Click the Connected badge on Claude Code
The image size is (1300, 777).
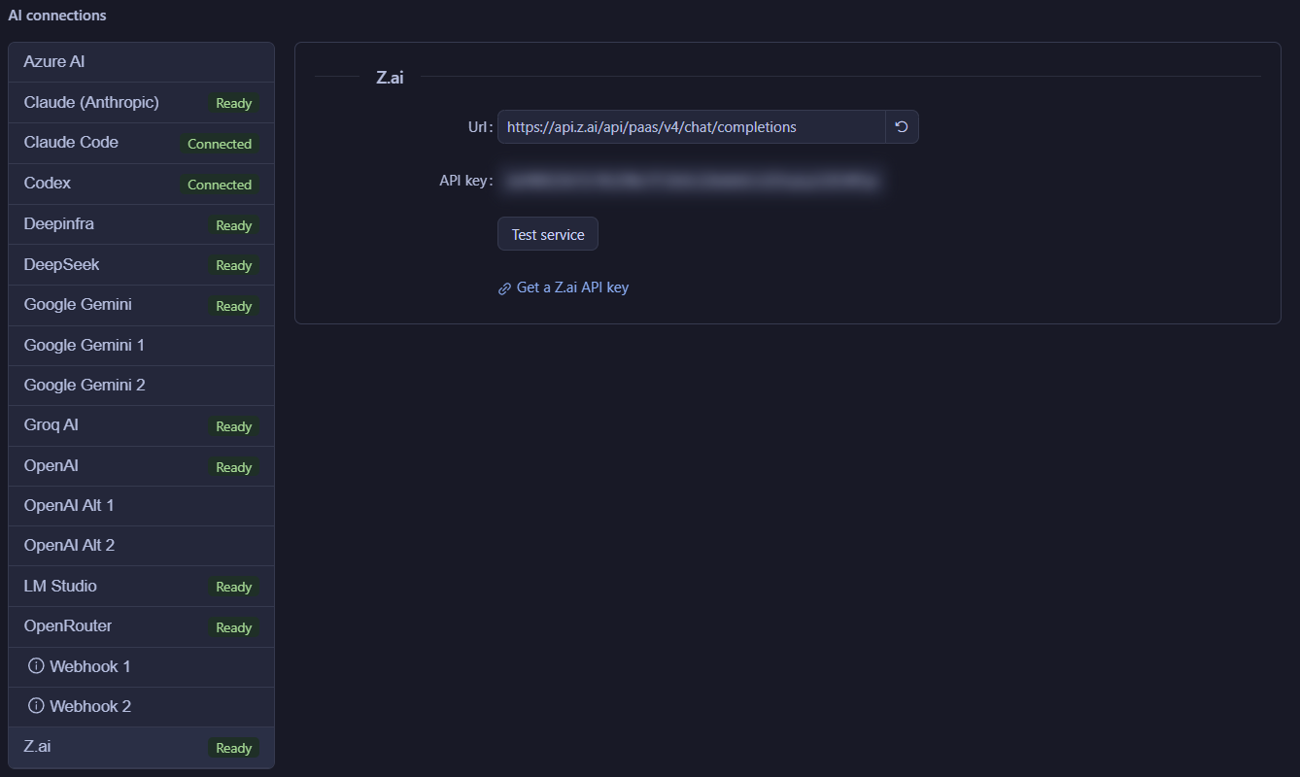point(220,144)
